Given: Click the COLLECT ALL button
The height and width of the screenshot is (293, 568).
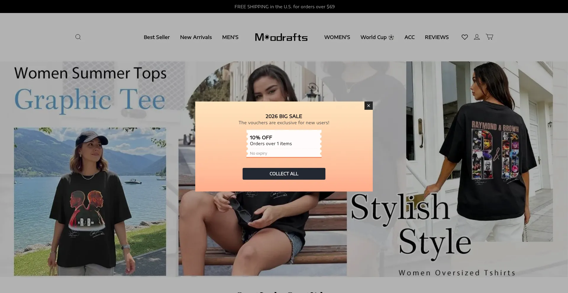Looking at the screenshot, I should click(x=284, y=174).
